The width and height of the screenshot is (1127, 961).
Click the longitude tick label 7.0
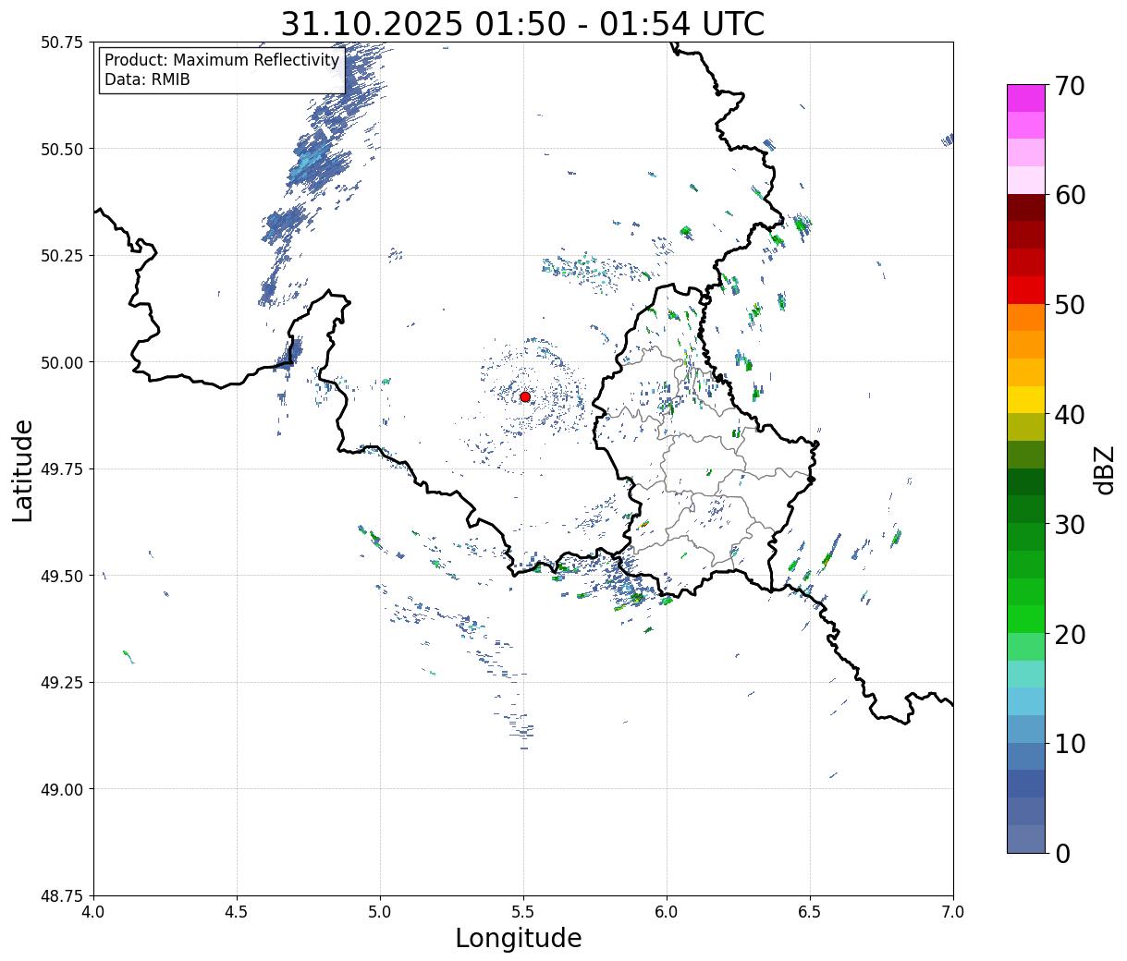[953, 912]
